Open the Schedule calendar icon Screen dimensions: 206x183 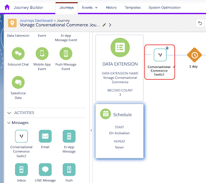(x=105, y=114)
